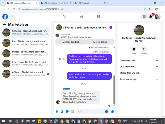Open taskbar clock showing 9:17 PM
Image resolution: width=165 pixels, height=124 pixels.
153,121
